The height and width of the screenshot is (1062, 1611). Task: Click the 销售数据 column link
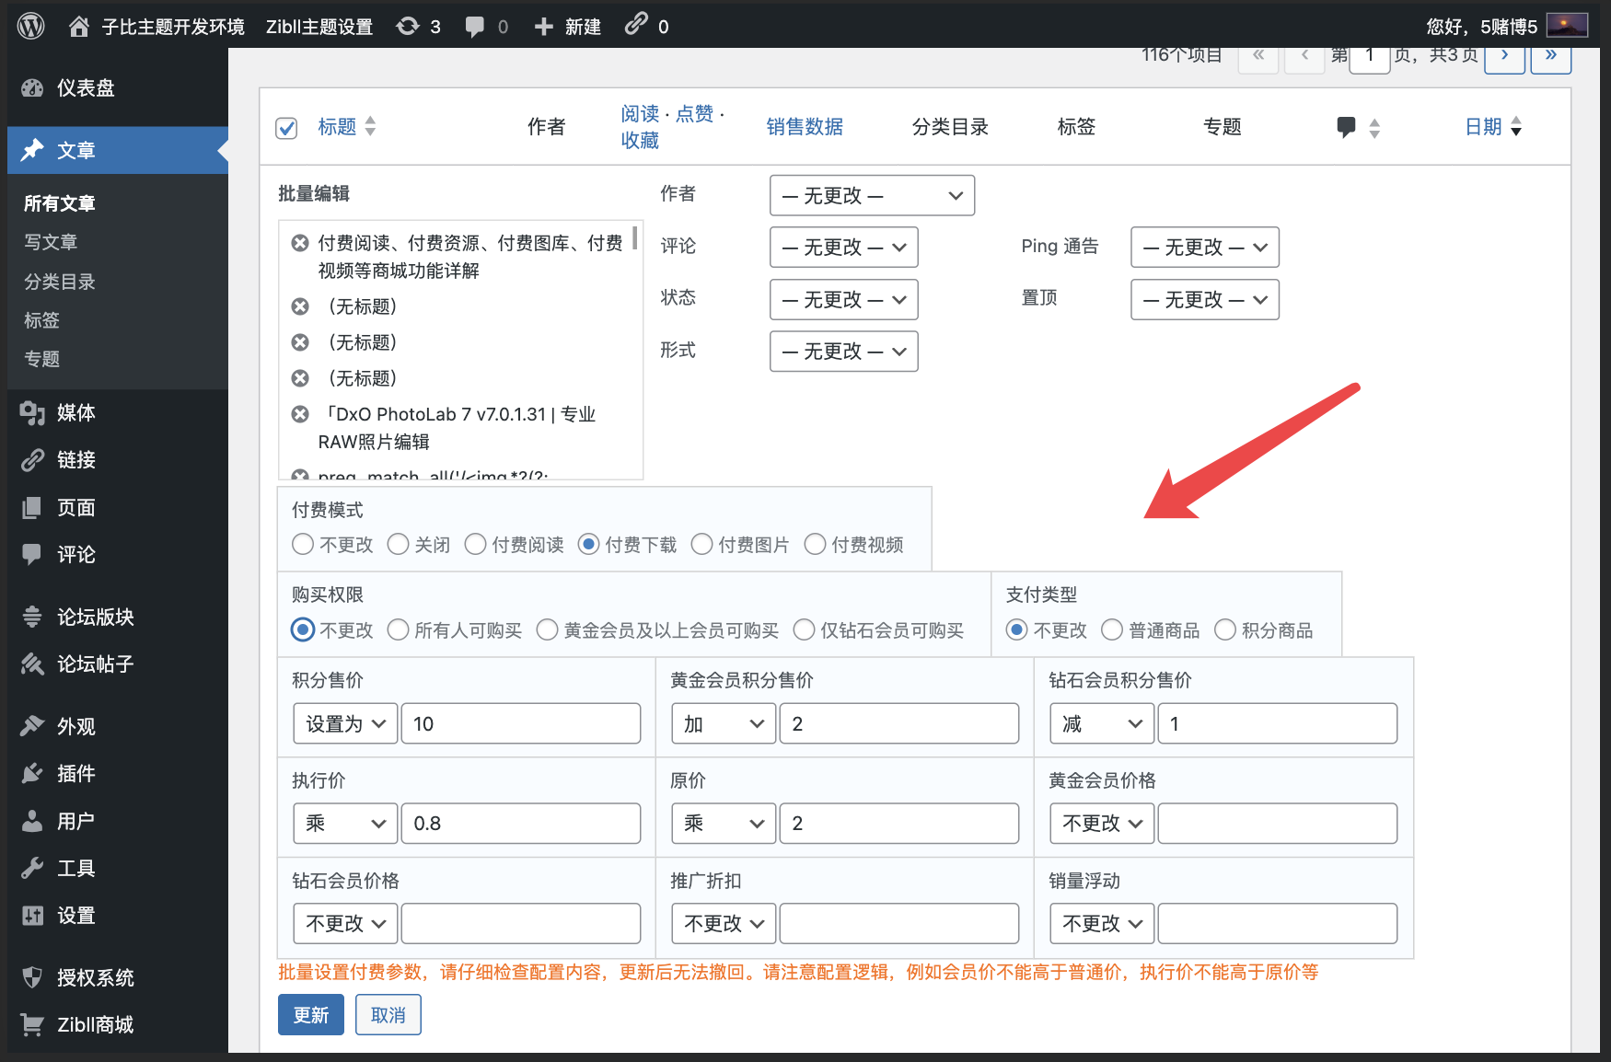click(804, 126)
